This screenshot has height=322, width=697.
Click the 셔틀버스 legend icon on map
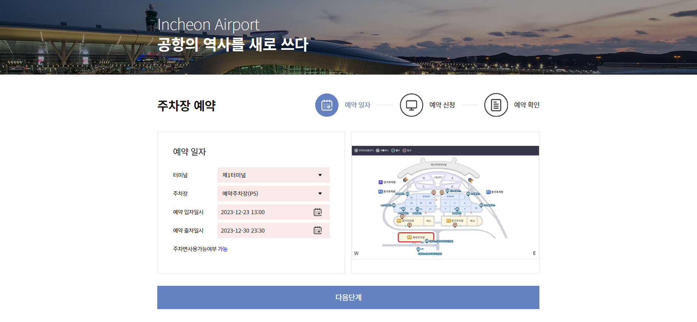378,150
